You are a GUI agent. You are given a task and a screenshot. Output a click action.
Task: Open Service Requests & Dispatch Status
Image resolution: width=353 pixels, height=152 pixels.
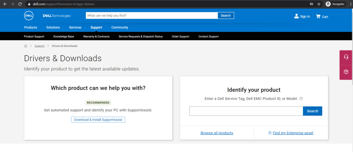point(141,37)
